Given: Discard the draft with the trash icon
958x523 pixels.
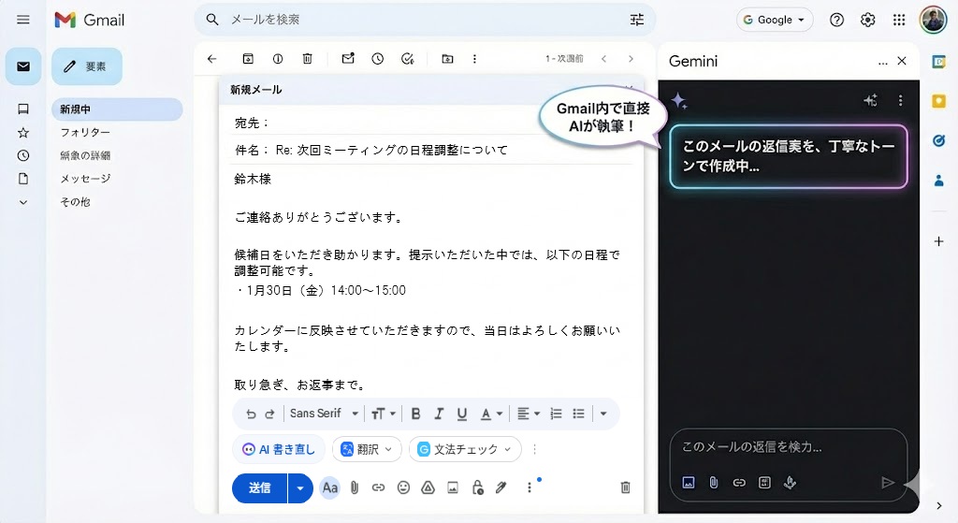Looking at the screenshot, I should [625, 487].
